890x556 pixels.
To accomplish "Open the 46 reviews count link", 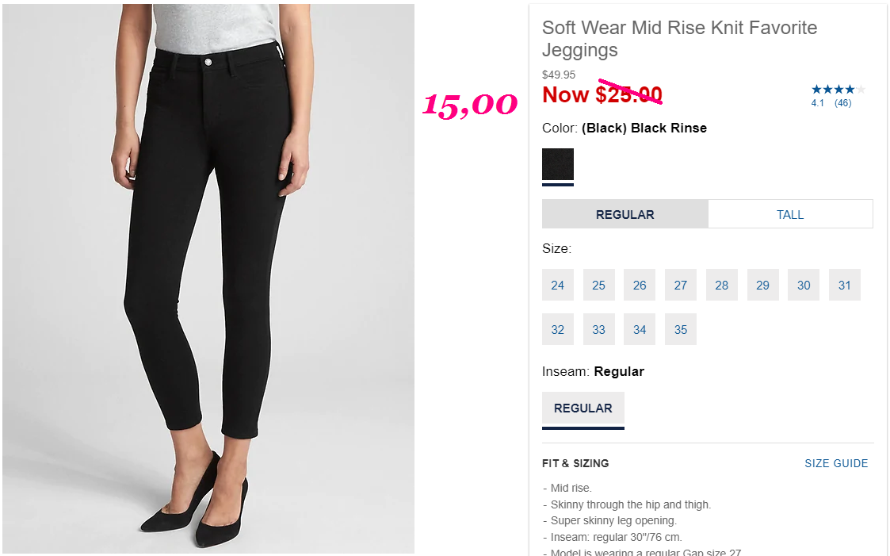I will pos(843,103).
